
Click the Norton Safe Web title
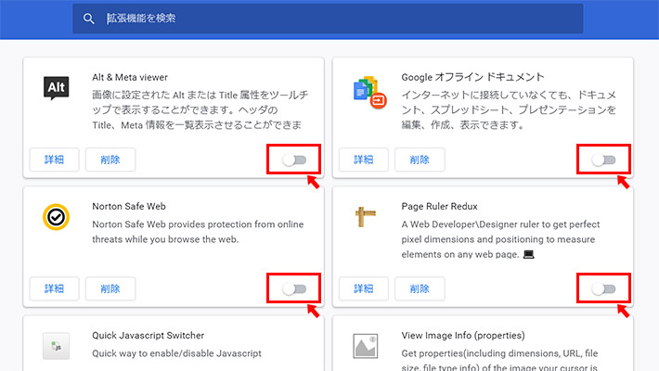tap(129, 206)
